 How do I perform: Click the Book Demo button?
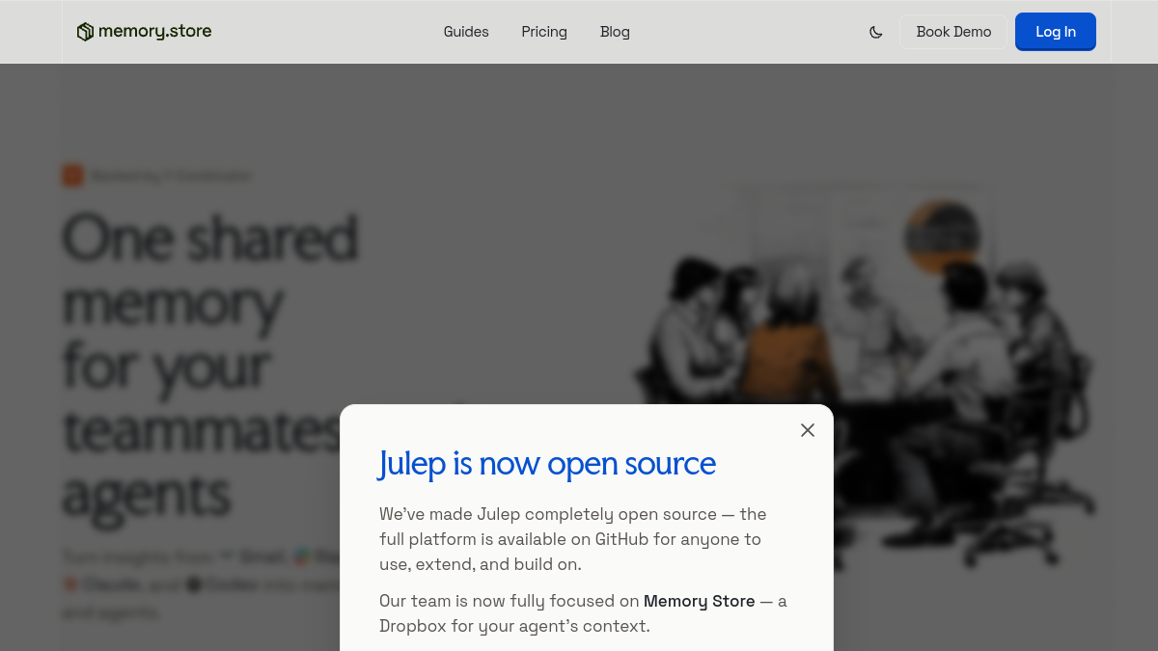click(953, 32)
